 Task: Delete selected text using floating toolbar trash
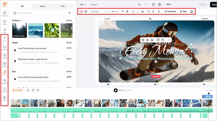click(163, 40)
